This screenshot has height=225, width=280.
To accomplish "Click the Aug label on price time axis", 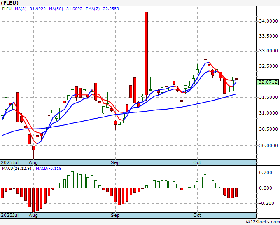I will (x=33, y=162).
